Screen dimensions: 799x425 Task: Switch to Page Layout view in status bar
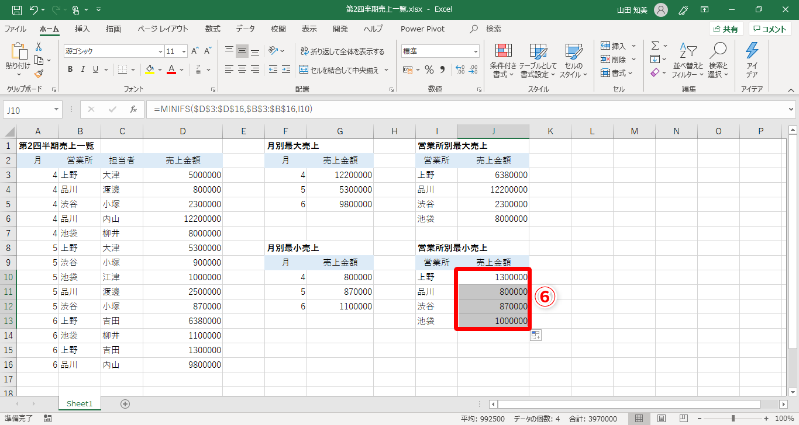[662, 419]
